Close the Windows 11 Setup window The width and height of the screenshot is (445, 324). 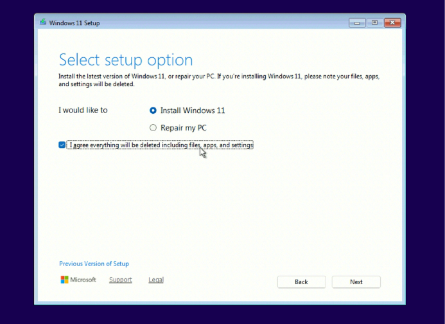[392, 22]
